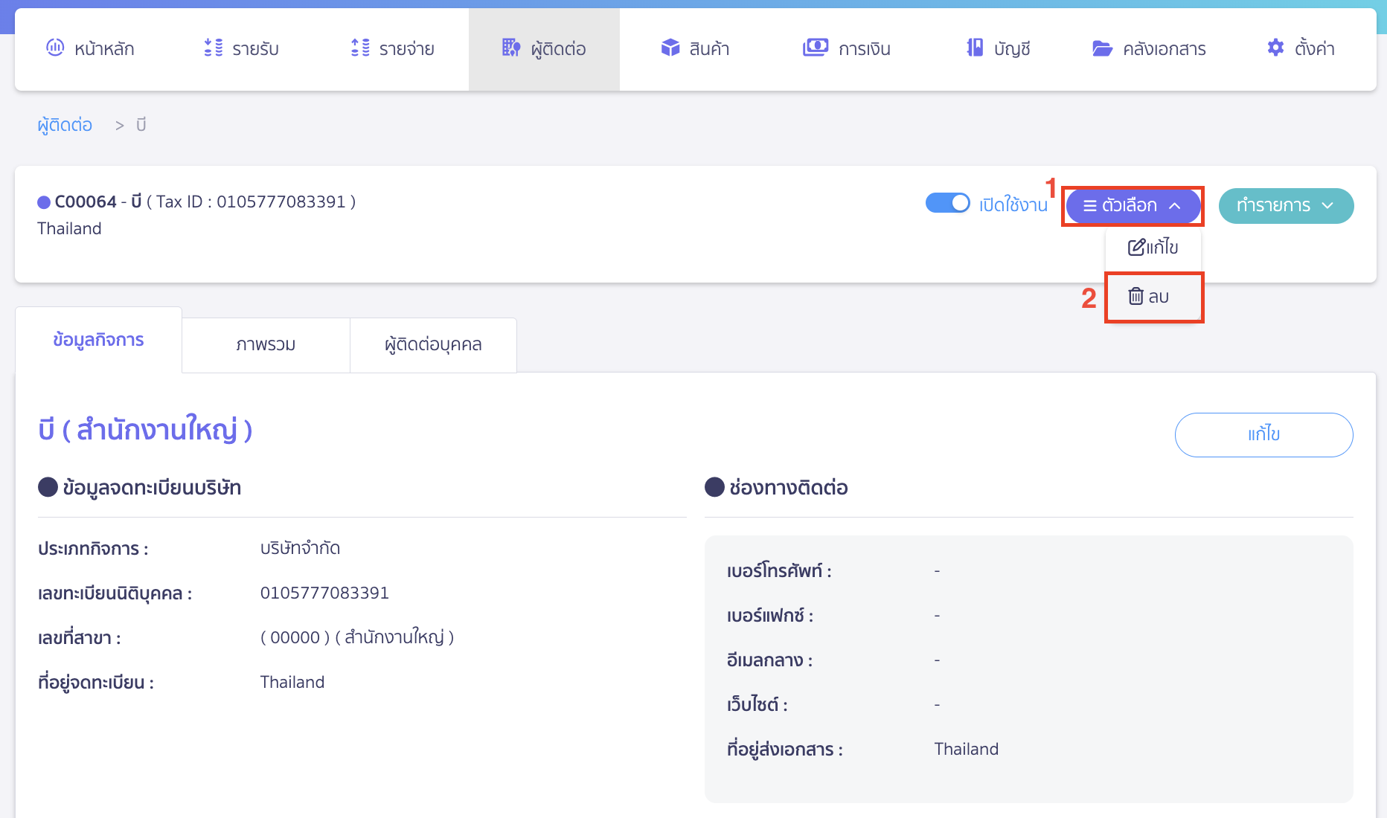Screen dimensions: 1387x818
Task: Go back via ผู้ติดต่อ breadcrumb link
Action: tap(65, 125)
